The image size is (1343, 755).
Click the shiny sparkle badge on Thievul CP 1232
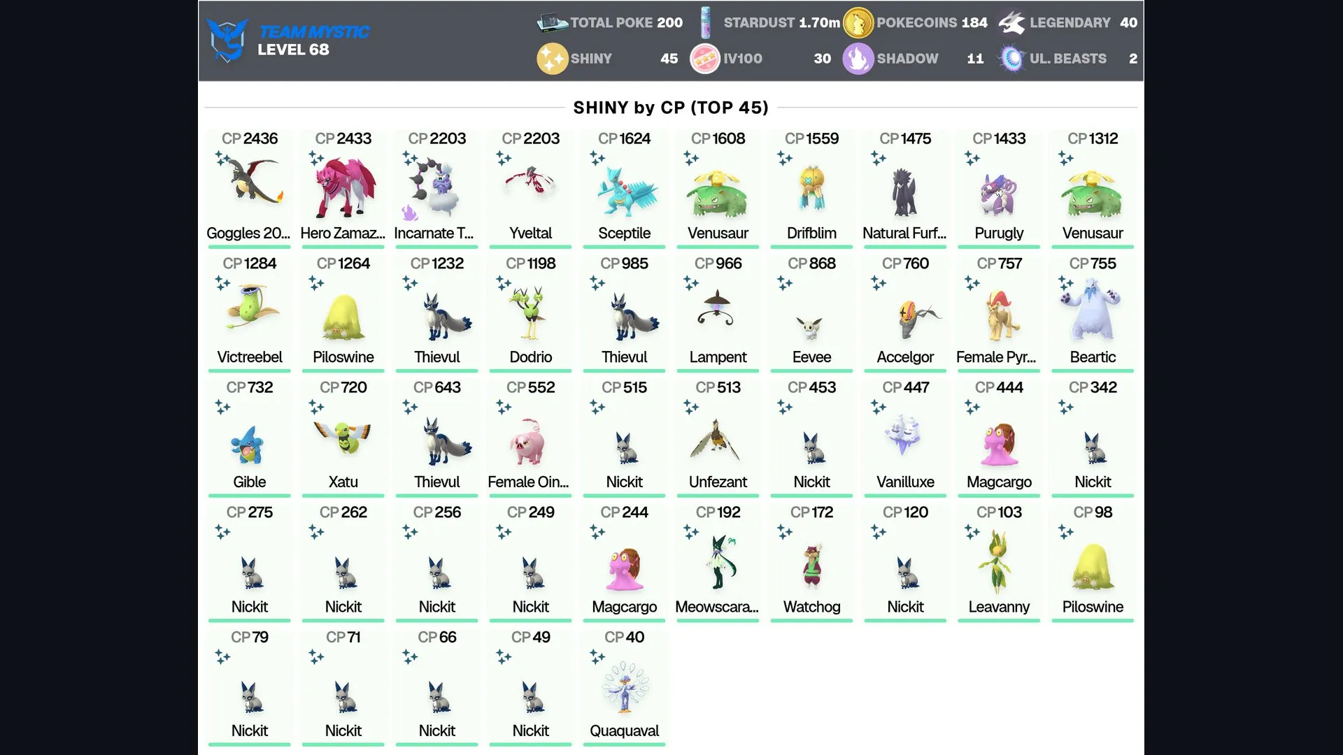(x=410, y=282)
